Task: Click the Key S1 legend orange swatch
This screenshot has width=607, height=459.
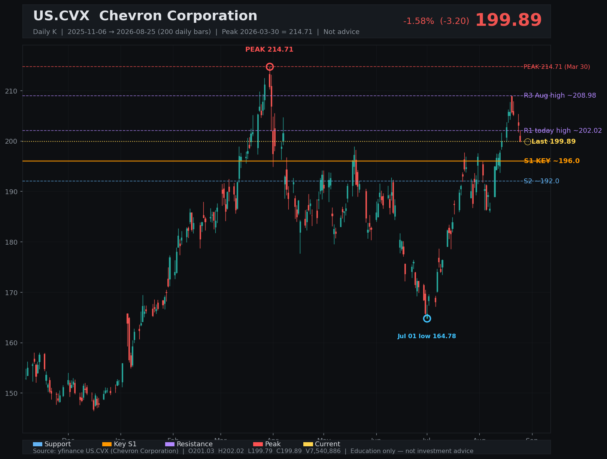Action: 107,444
